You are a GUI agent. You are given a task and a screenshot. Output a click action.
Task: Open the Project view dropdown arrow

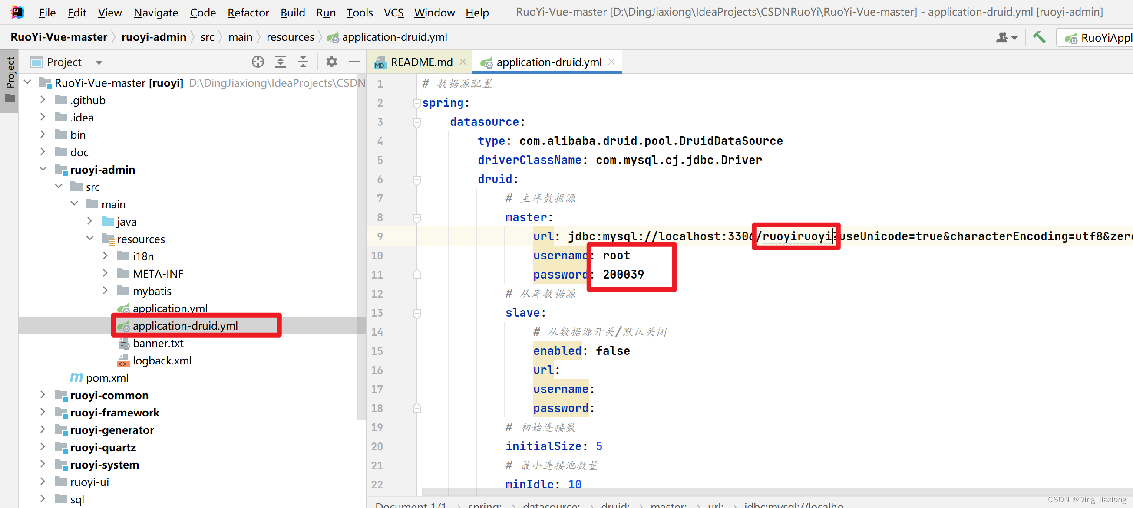click(99, 62)
